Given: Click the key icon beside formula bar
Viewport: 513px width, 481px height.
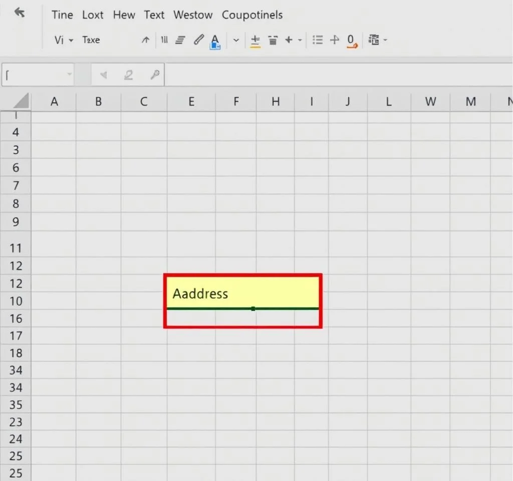Looking at the screenshot, I should coord(155,75).
